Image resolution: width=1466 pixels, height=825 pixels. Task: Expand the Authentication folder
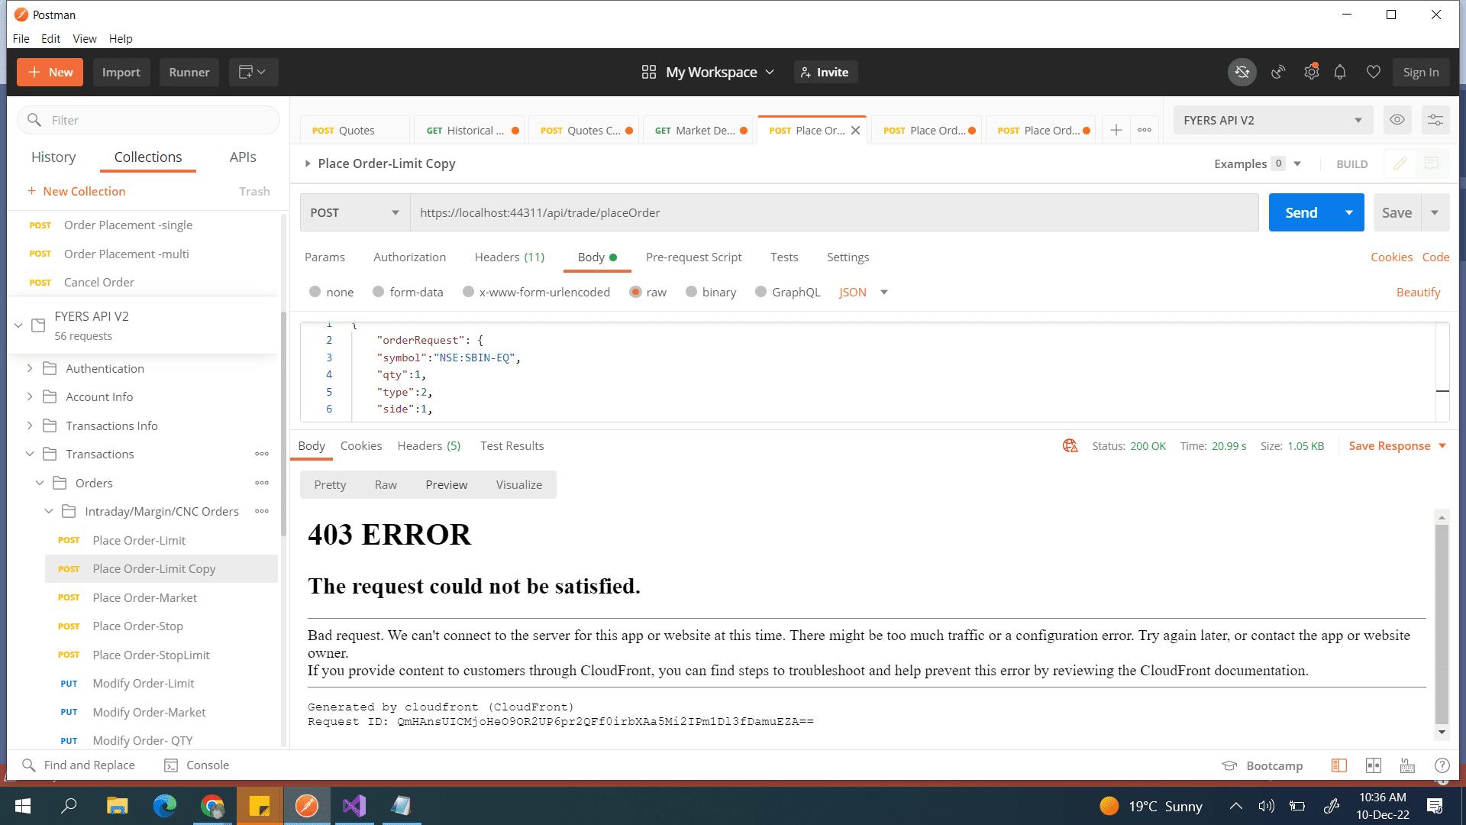pyautogui.click(x=29, y=368)
